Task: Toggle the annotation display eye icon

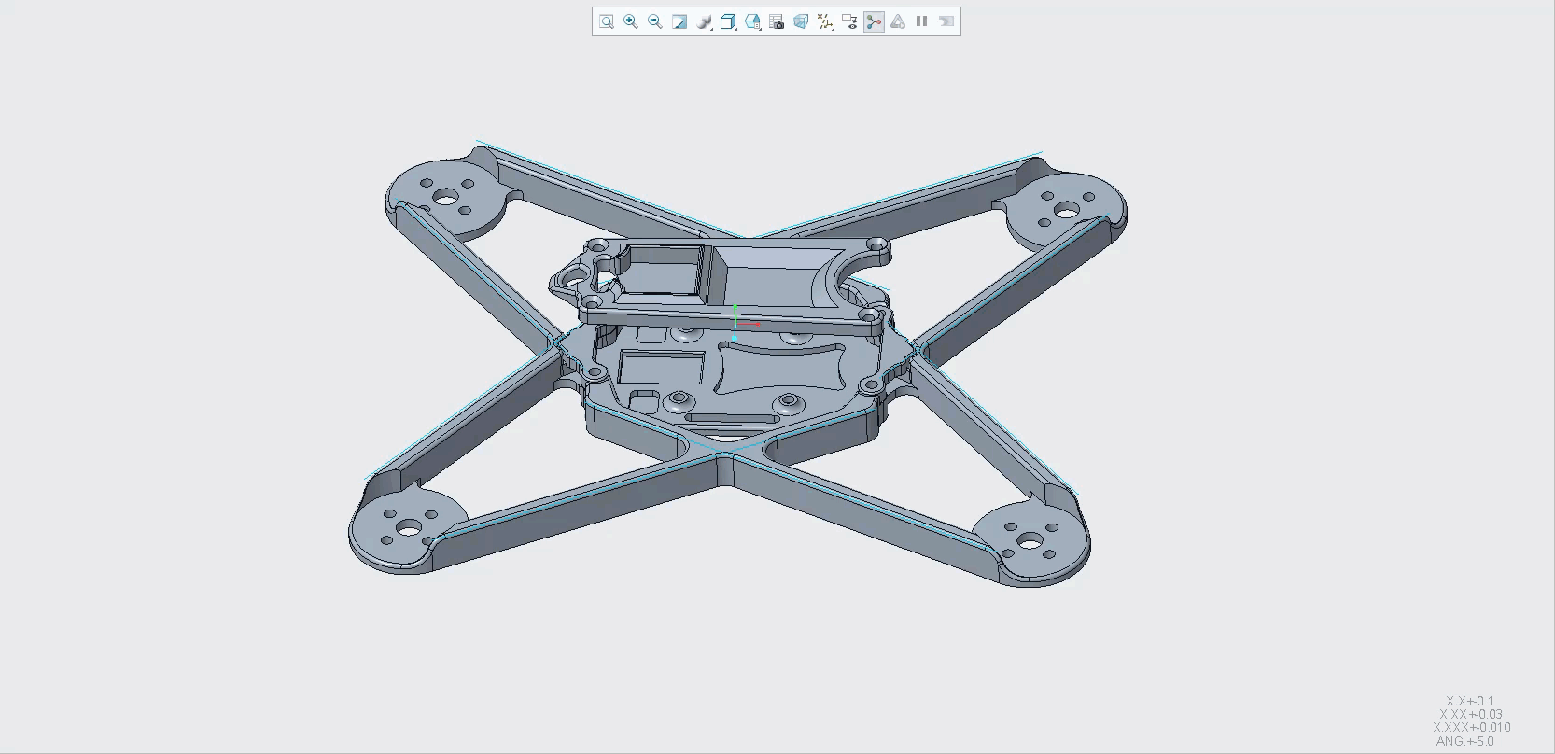Action: (849, 21)
